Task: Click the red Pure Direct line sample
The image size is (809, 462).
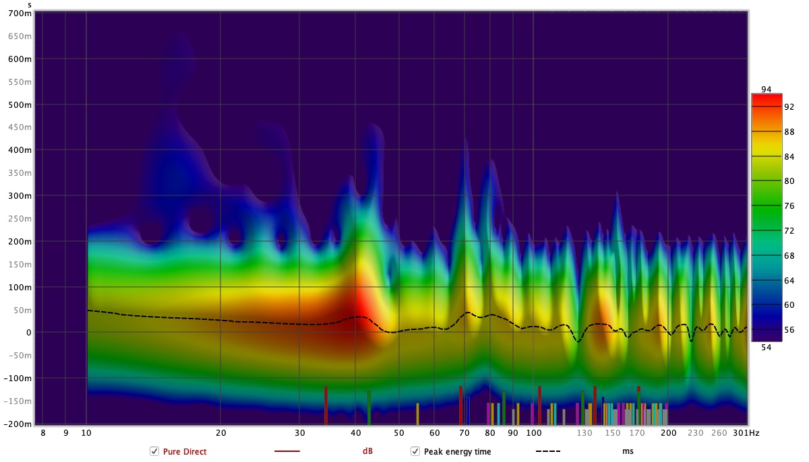Action: tap(287, 451)
